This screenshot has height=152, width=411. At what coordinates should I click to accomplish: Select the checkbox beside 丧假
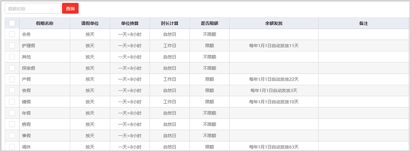[12, 90]
